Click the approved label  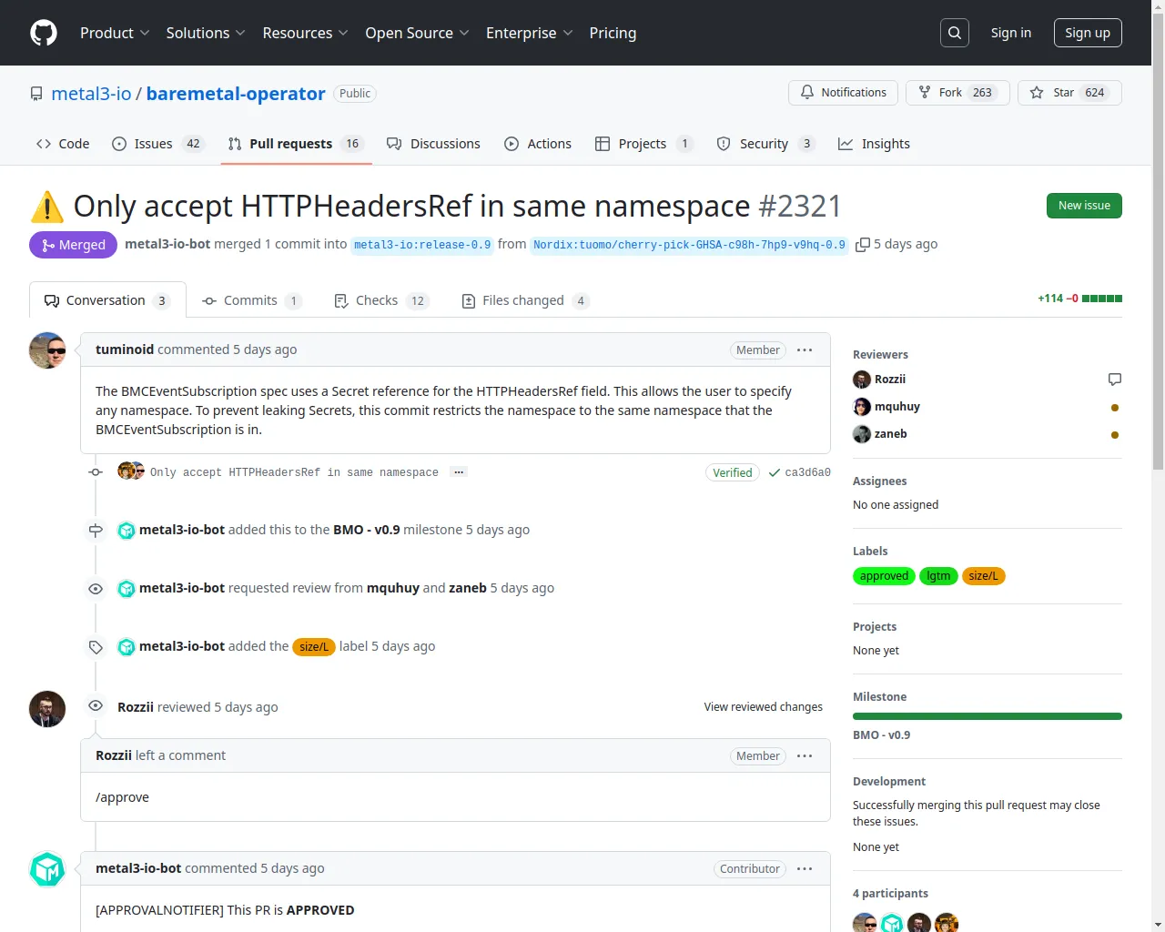884,576
